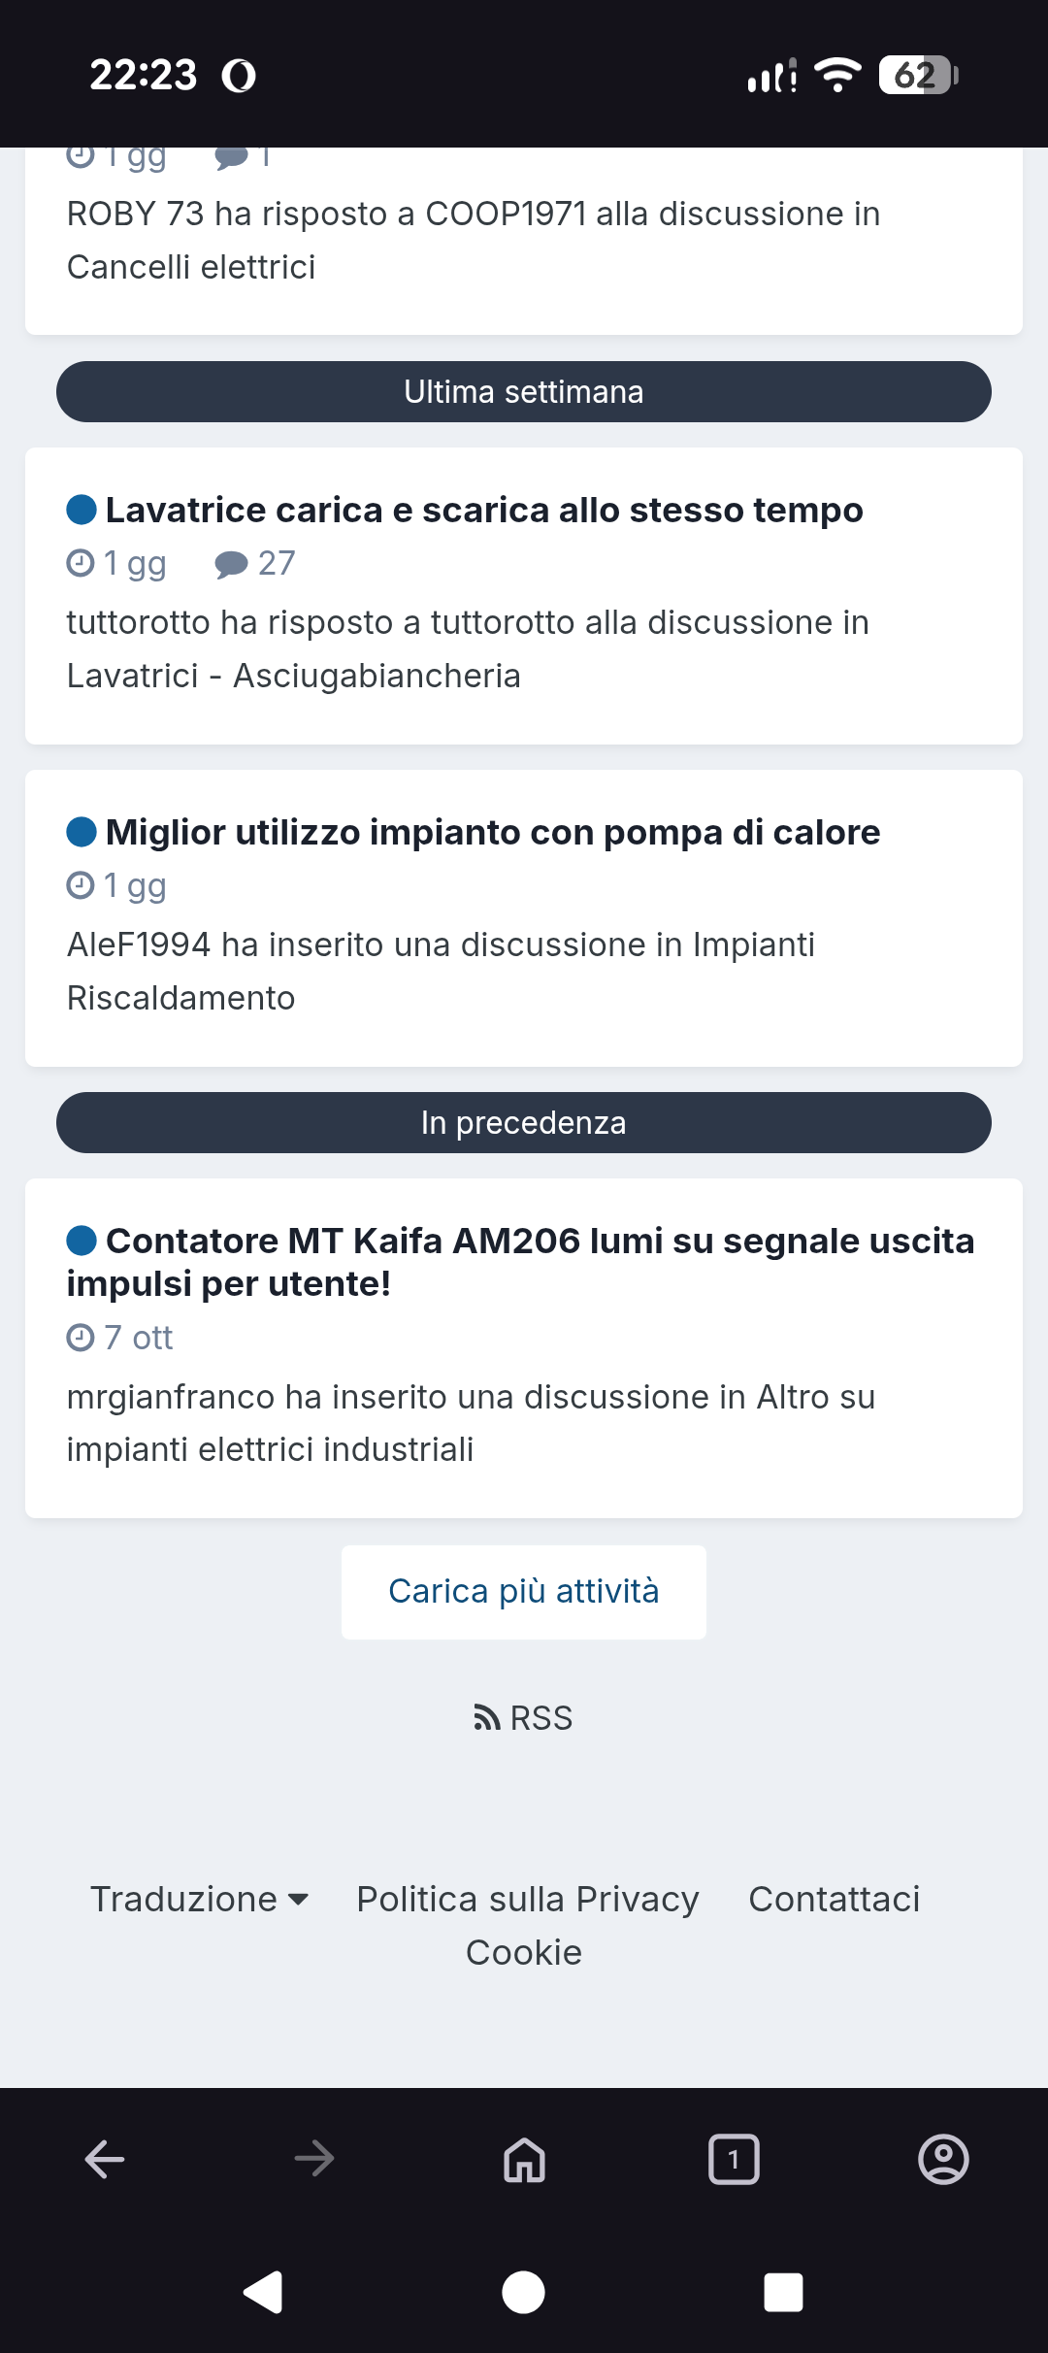Click Carica più attività button
Image resolution: width=1048 pixels, height=2353 pixels.
tap(524, 1592)
